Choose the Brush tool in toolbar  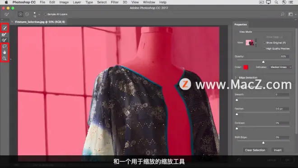(5, 40)
